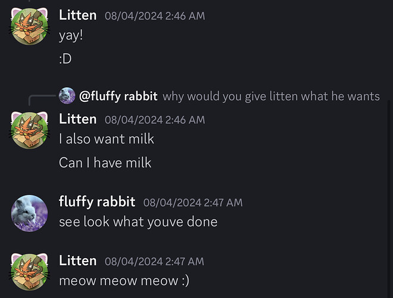Click the ":D" message line
This screenshot has width=393, height=298.
(65, 59)
